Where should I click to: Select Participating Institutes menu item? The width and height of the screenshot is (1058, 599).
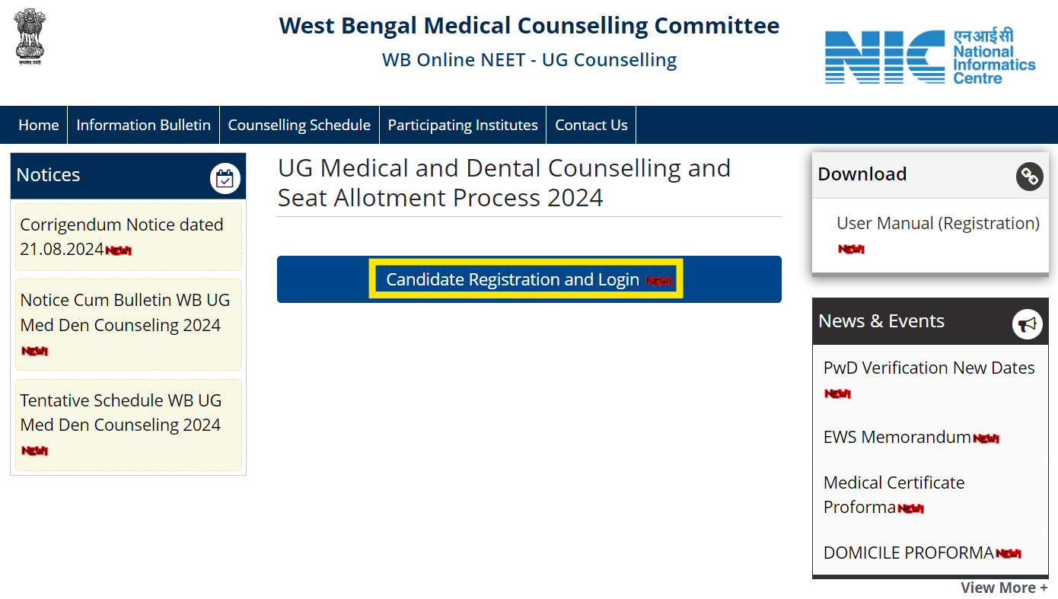click(463, 125)
